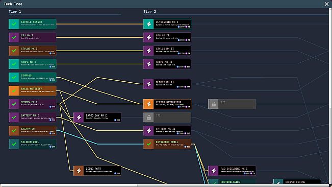Viewport: 332px width, 187px height.
Task: Click the CPU MK II lightning icon
Action: 149,37
